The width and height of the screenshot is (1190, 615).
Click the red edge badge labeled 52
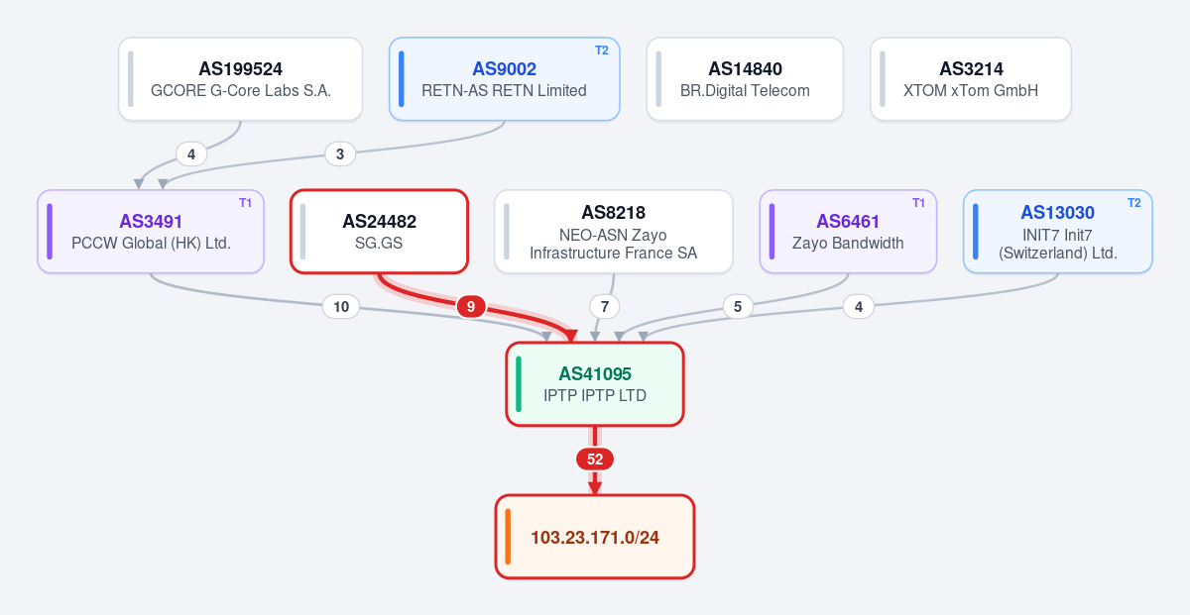(595, 460)
